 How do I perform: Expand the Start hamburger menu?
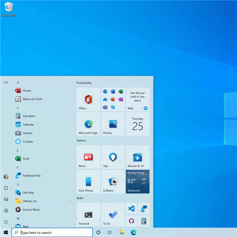click(6, 82)
